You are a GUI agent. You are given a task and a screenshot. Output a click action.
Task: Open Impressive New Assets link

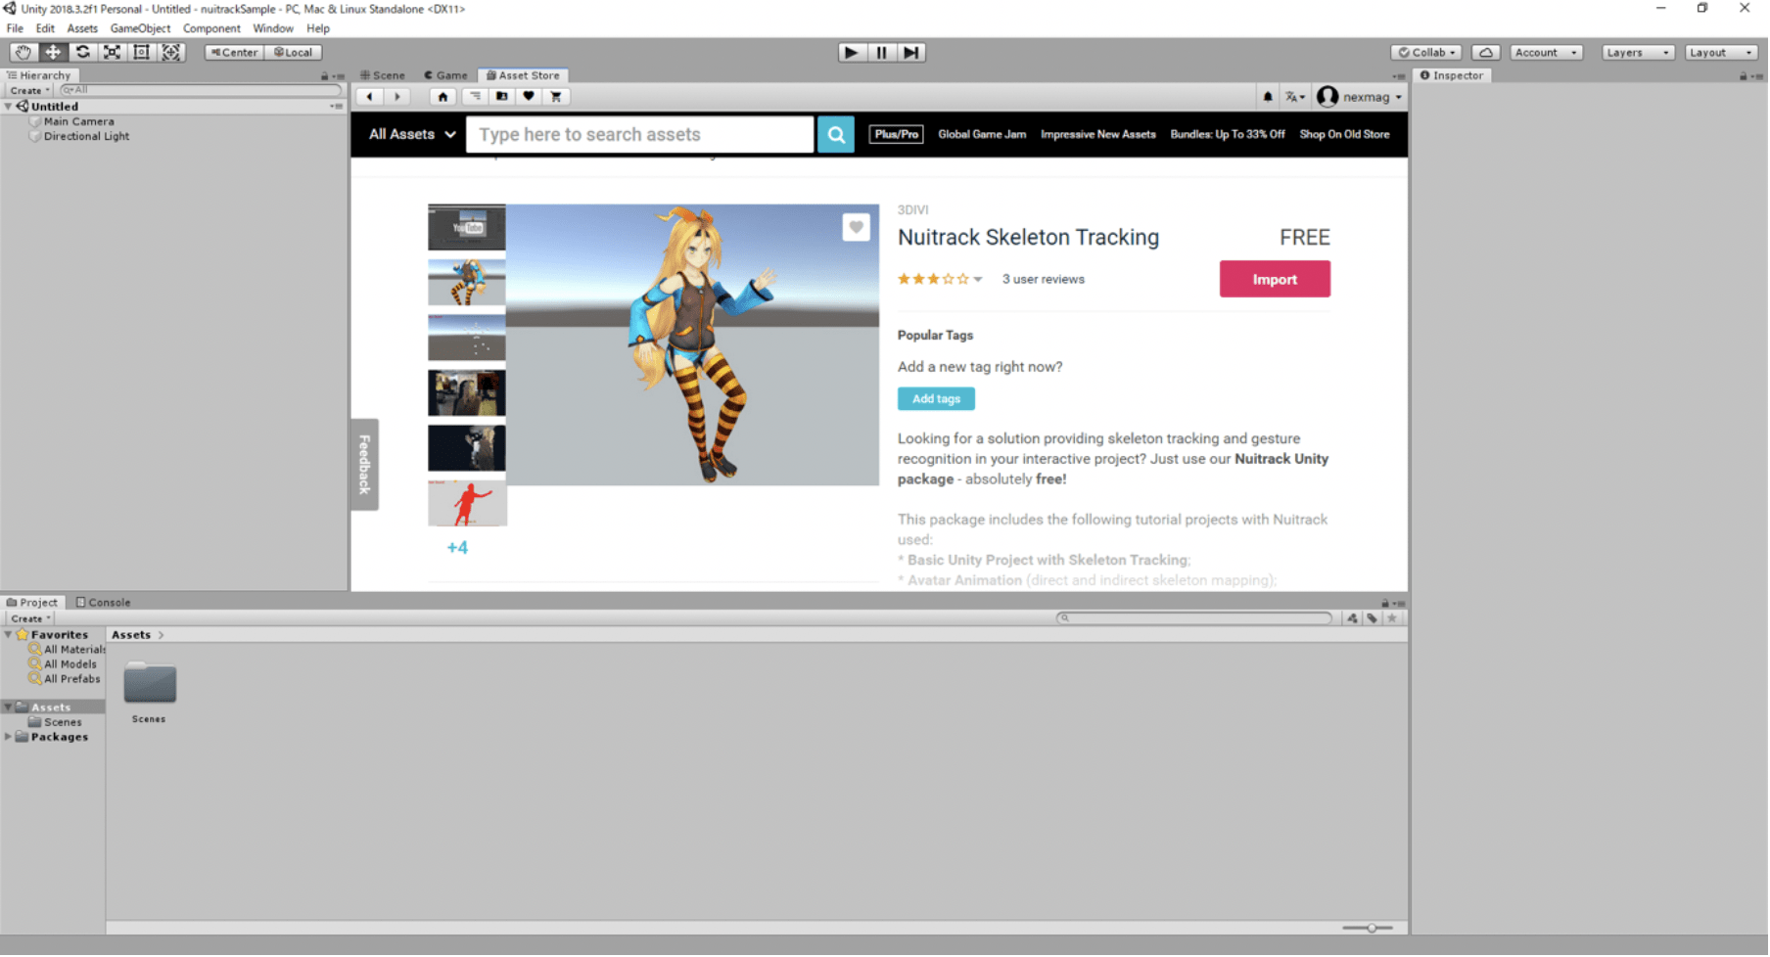[1098, 135]
